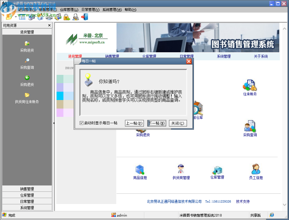289x220 pixels.
Task: Toggle the resource list panel toolbar icon
Action: point(22,17)
